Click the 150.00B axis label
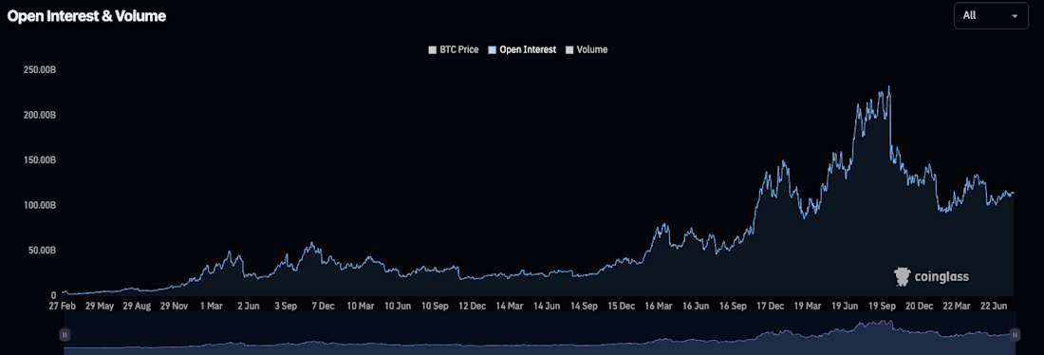Viewport: 1044px width, 355px height. point(40,160)
